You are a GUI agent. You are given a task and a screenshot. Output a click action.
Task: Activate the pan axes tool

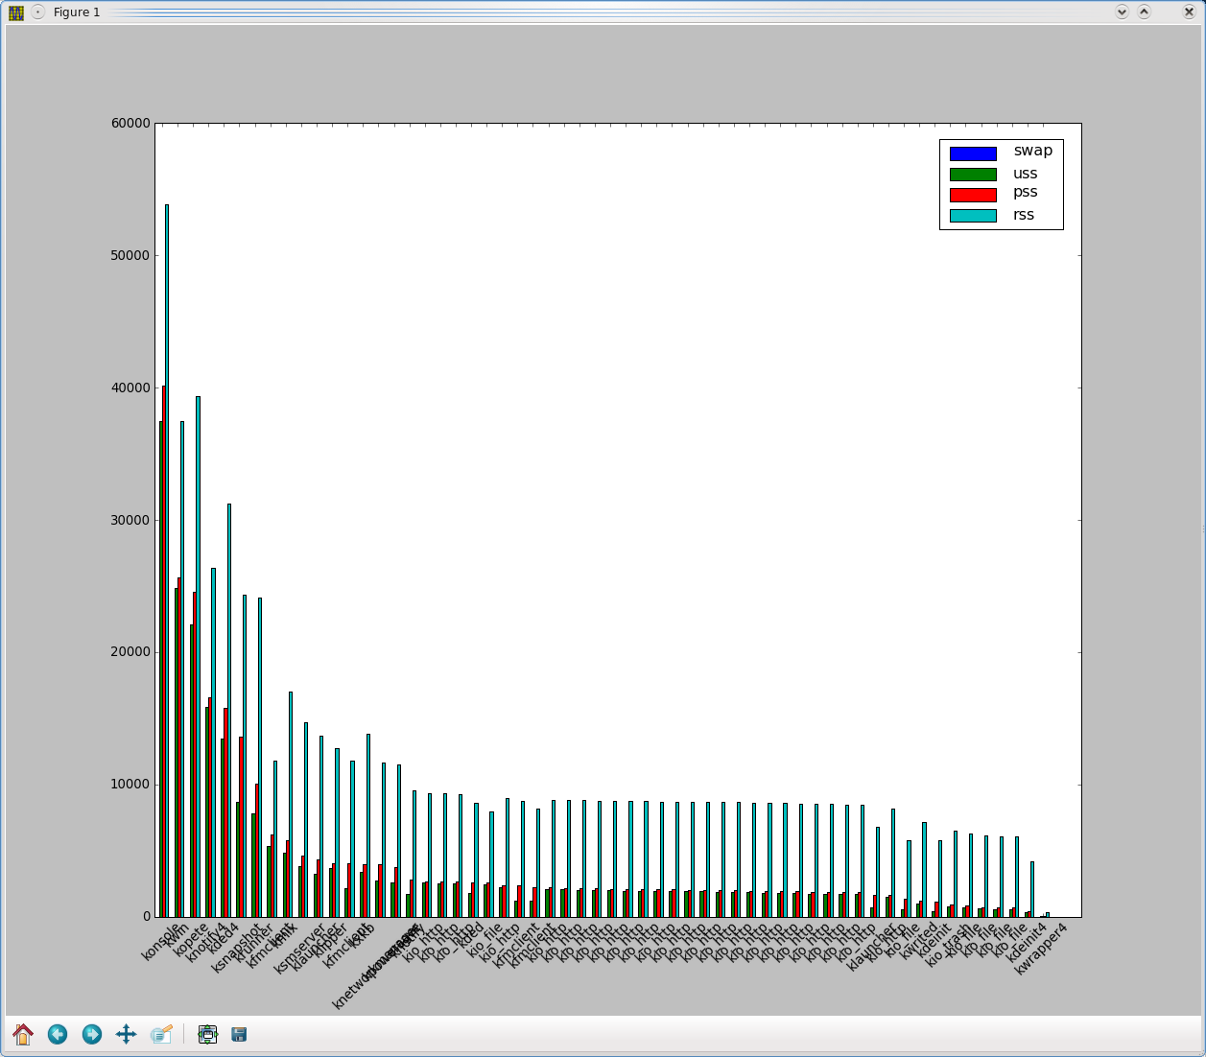tap(126, 1034)
